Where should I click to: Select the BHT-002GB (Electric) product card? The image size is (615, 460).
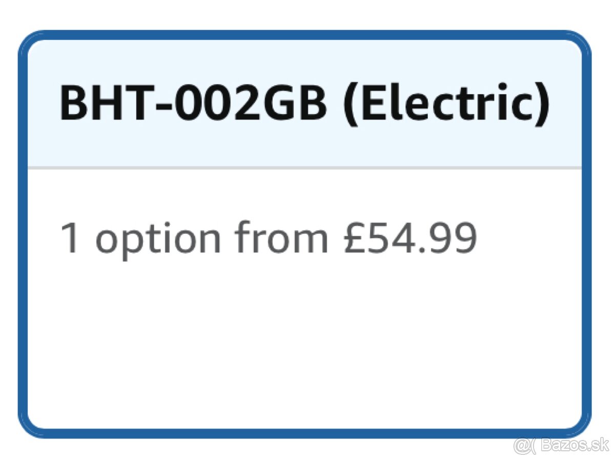(x=304, y=231)
